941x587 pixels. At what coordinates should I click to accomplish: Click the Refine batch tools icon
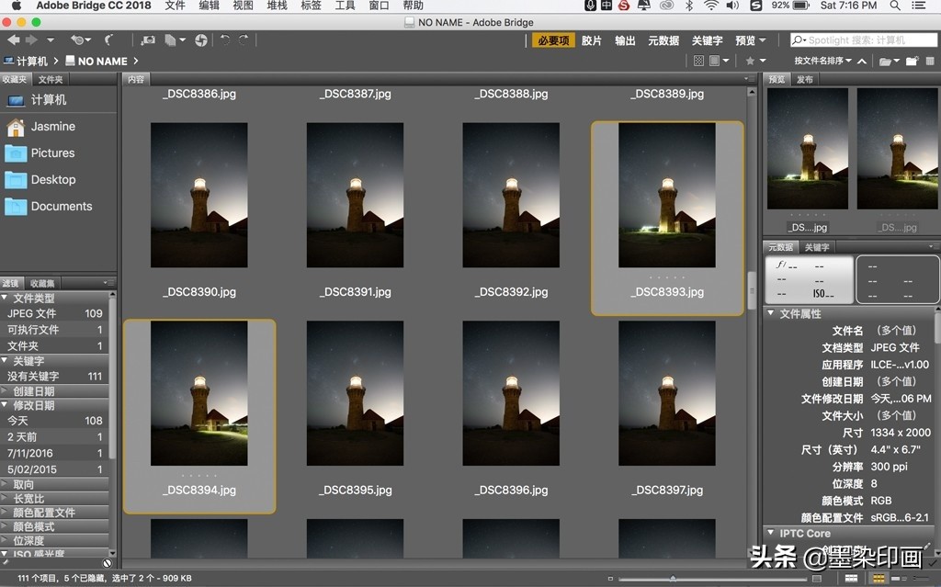172,40
